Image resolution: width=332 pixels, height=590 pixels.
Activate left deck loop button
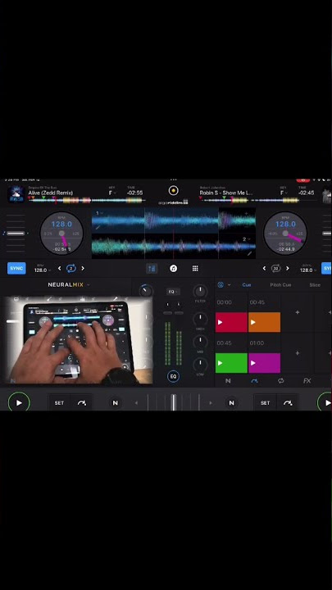[x=71, y=268]
